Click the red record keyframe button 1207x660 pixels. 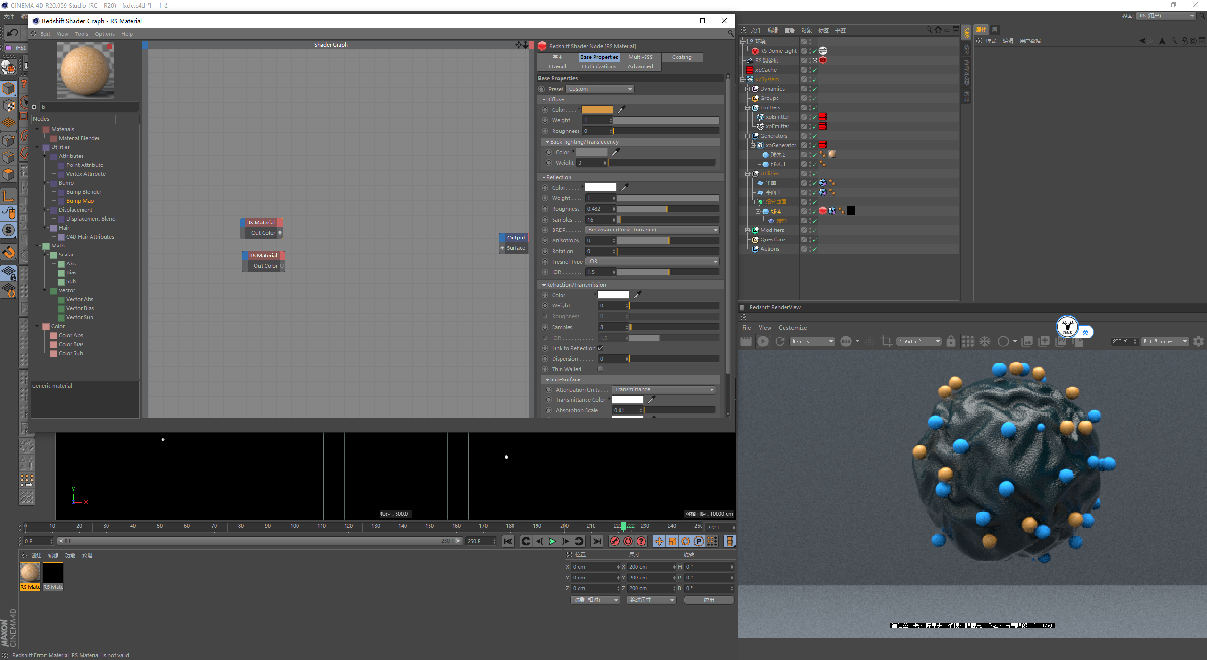[x=614, y=541]
